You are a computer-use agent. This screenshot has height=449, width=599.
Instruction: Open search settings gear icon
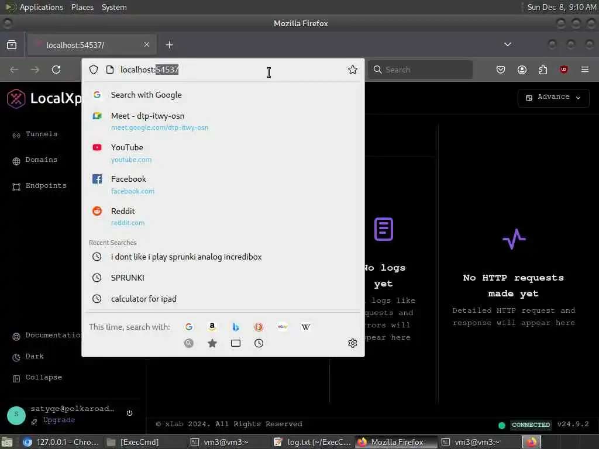[352, 343]
